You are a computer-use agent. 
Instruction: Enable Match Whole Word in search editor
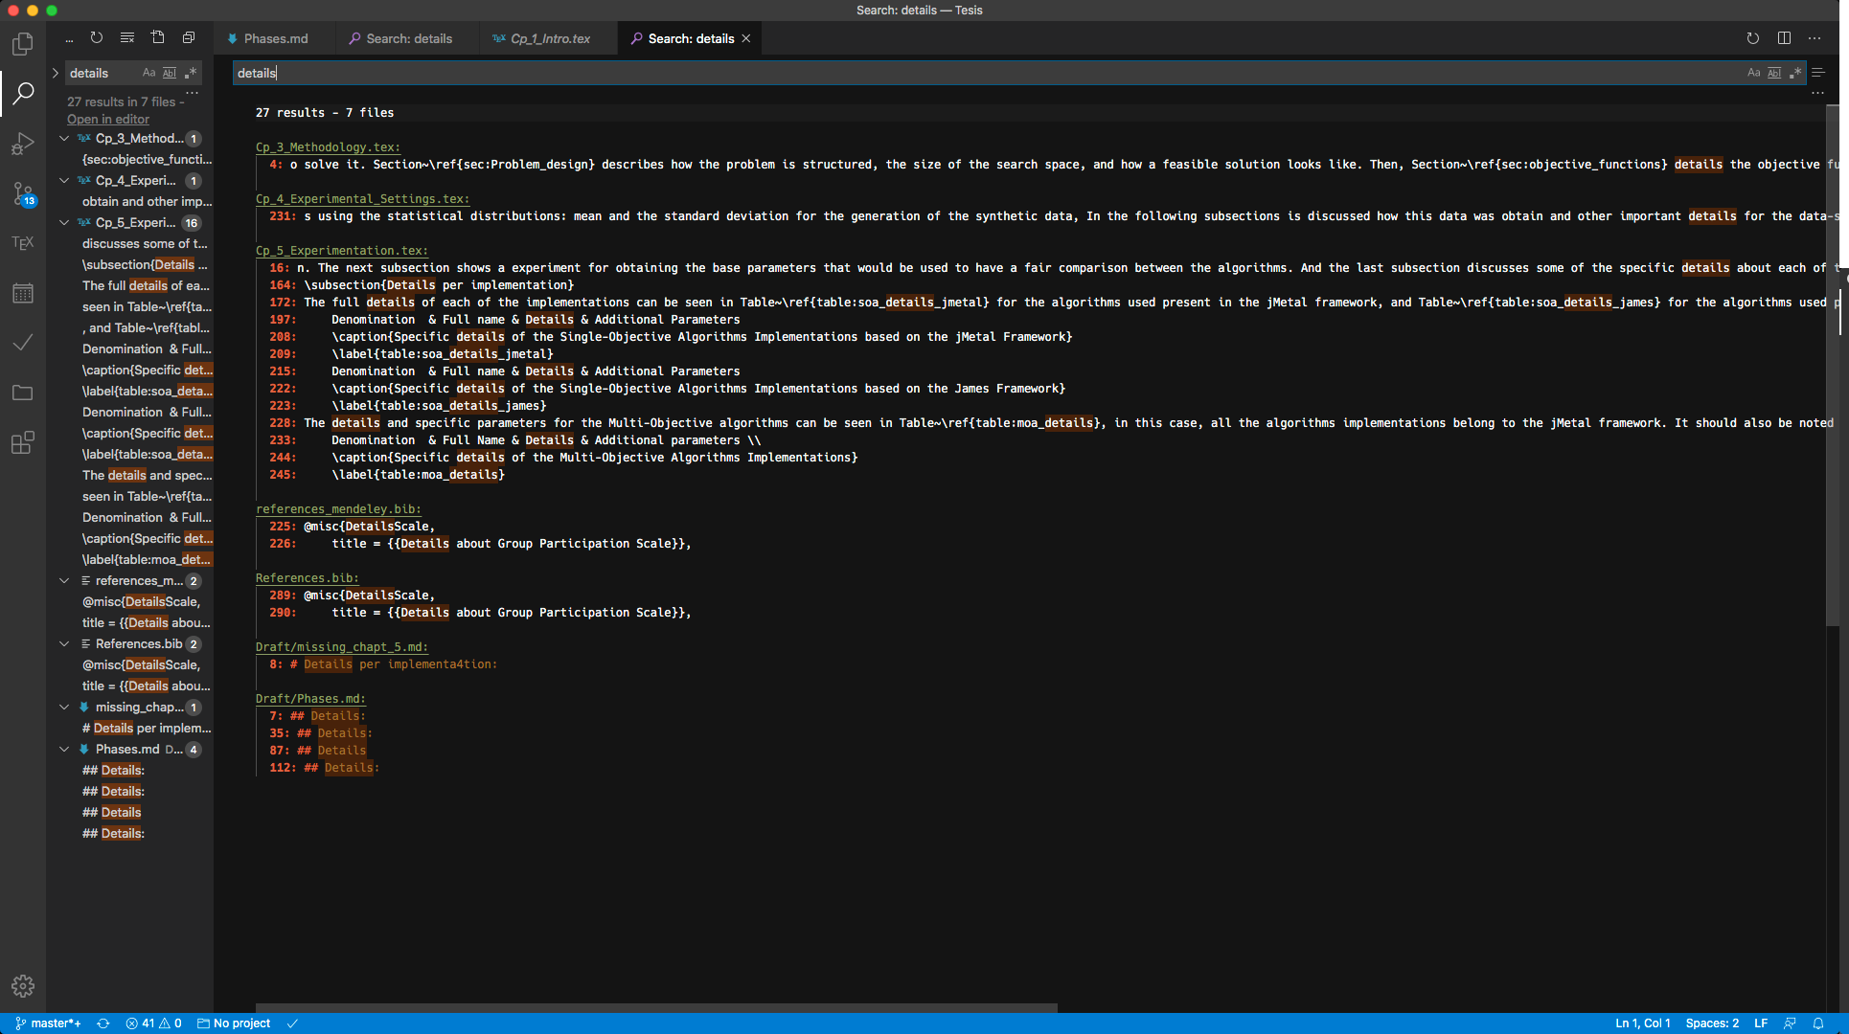click(x=1774, y=72)
